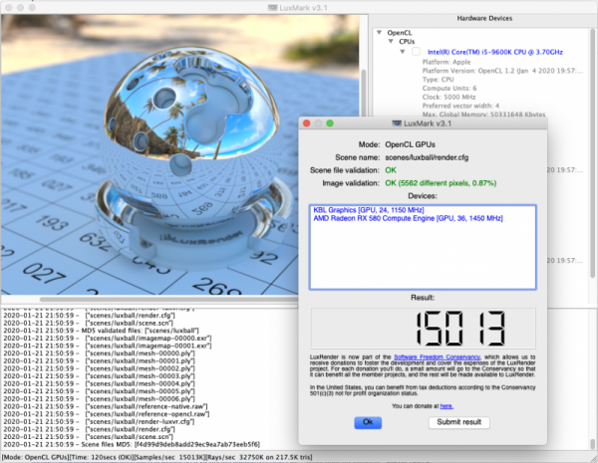Click the LuxMark icon in dialog title bar

point(397,123)
